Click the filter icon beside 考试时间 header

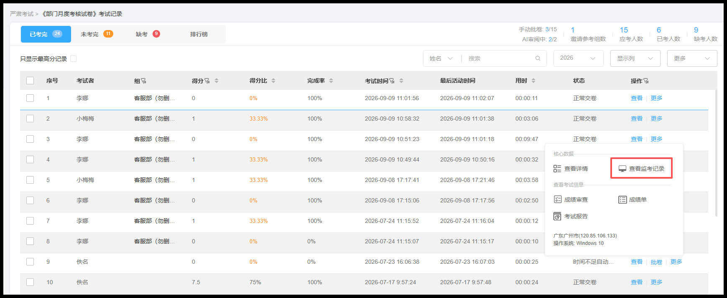(x=392, y=81)
